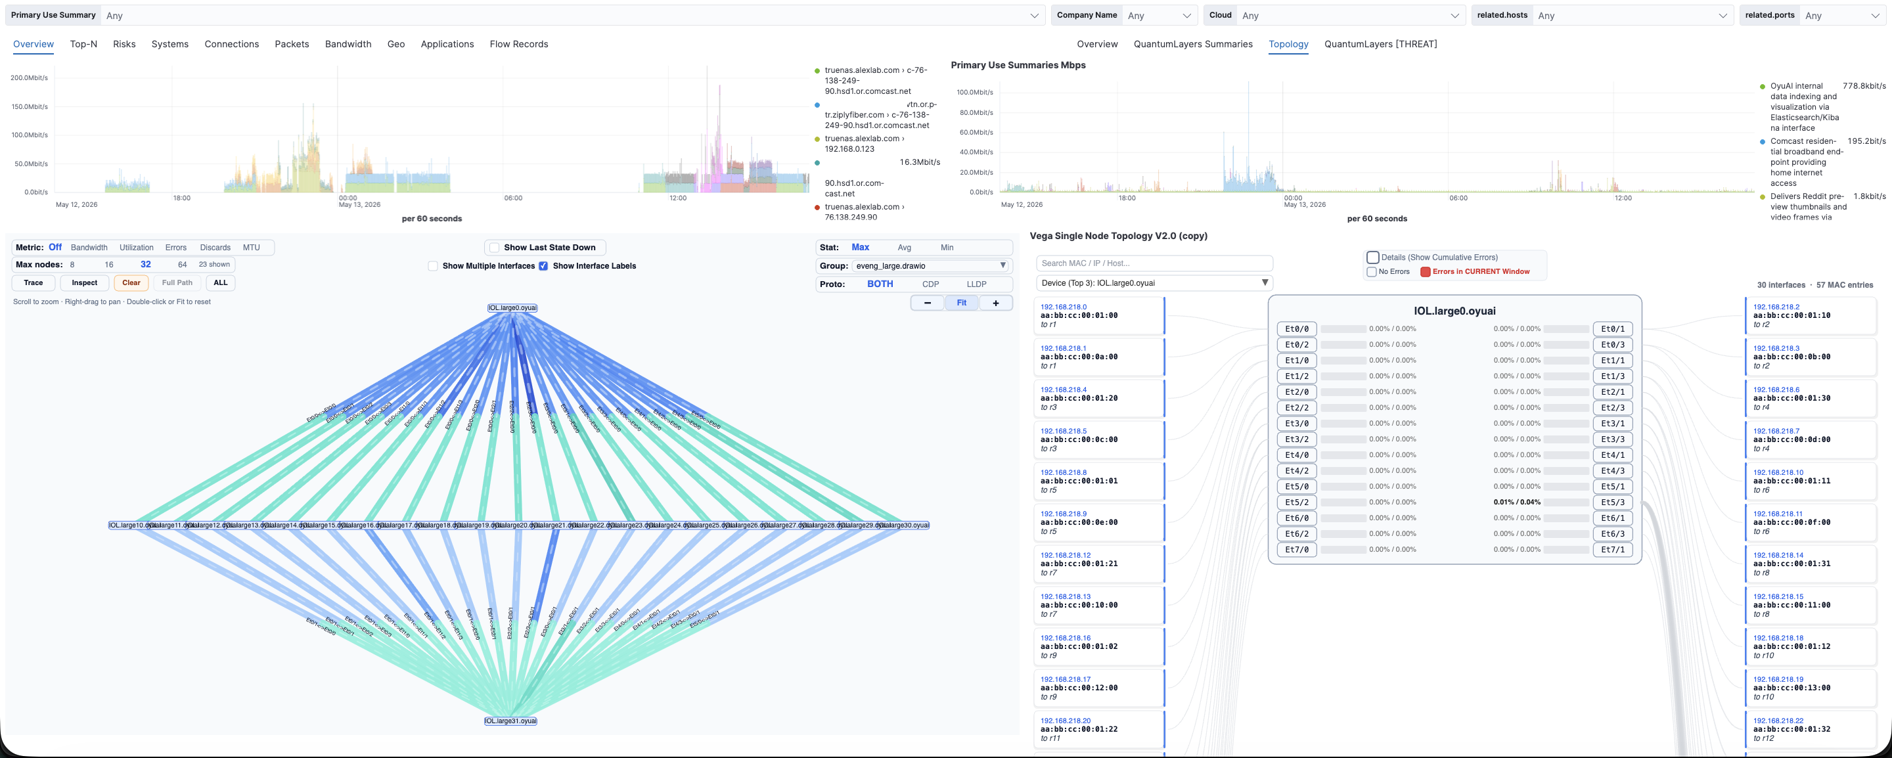Set Metric to Bandwidth
Image resolution: width=1892 pixels, height=758 pixels.
89,248
